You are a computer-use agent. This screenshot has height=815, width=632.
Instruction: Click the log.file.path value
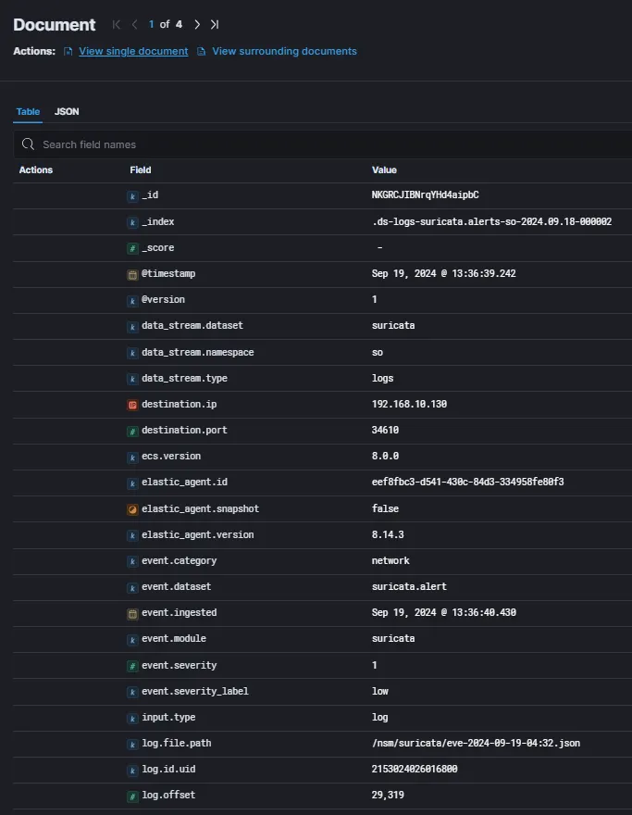tap(476, 744)
